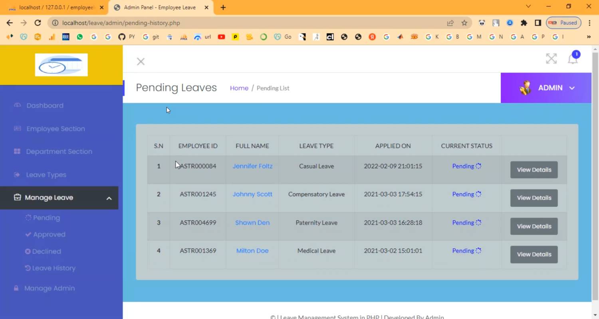Click the clock calendar logo in sidebar

coord(61,65)
